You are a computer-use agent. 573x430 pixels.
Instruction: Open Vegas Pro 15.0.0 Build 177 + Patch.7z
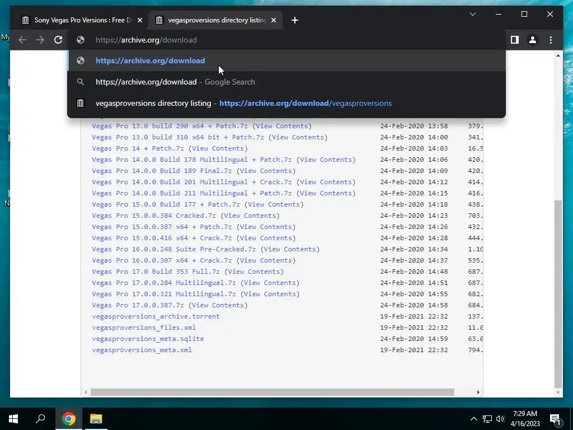click(x=166, y=204)
